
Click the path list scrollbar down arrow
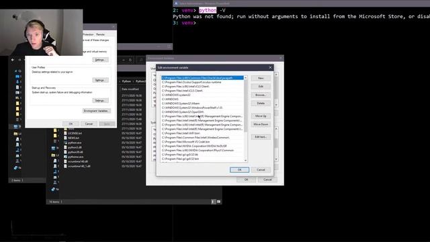[x=245, y=160]
